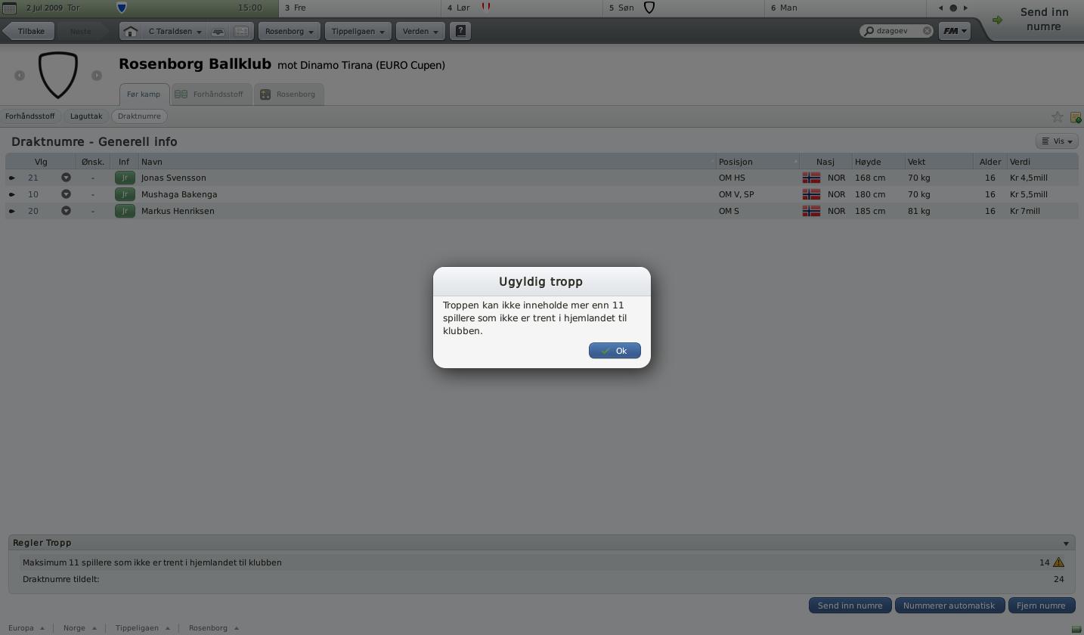Click the Jr badge for Jonas Svensson
1084x635 pixels.
click(125, 178)
